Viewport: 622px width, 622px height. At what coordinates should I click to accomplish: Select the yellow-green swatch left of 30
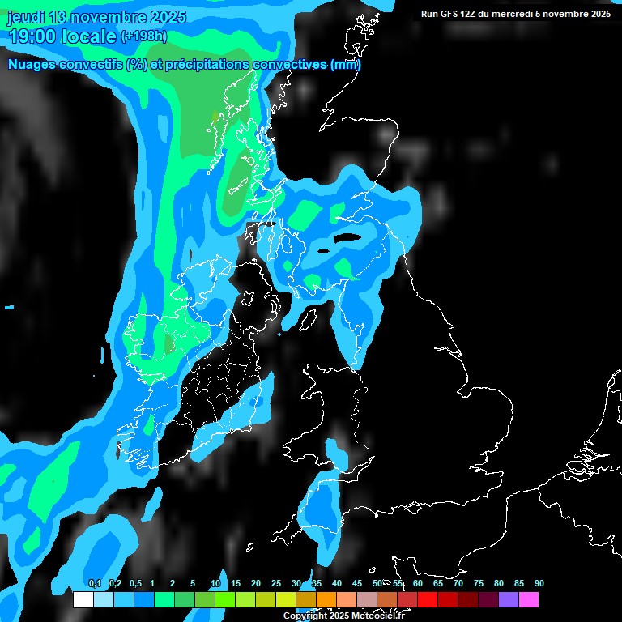(x=286, y=599)
